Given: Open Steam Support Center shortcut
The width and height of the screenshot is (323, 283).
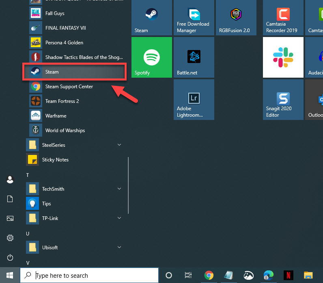Looking at the screenshot, I should click(x=76, y=87).
